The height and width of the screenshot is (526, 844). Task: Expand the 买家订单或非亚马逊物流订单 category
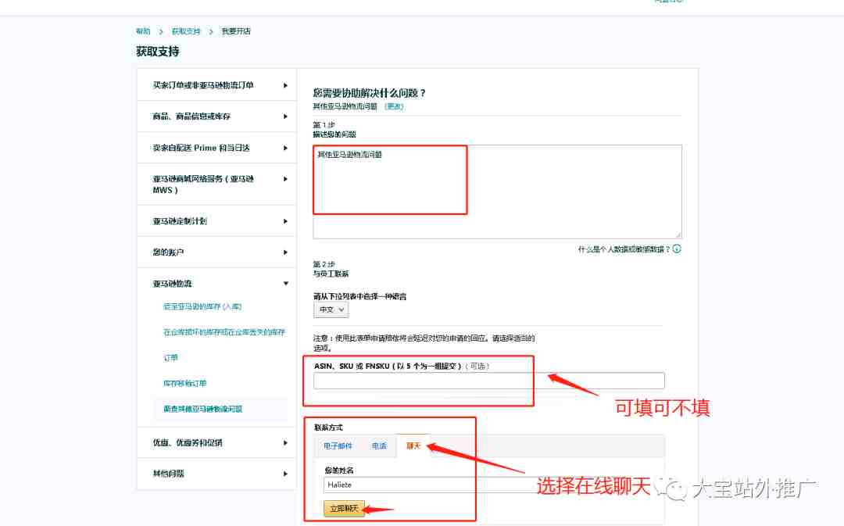[x=216, y=85]
